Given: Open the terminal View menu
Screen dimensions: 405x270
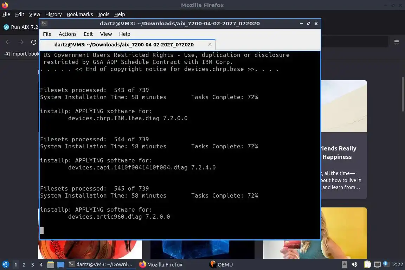Looking at the screenshot, I should pos(106,34).
